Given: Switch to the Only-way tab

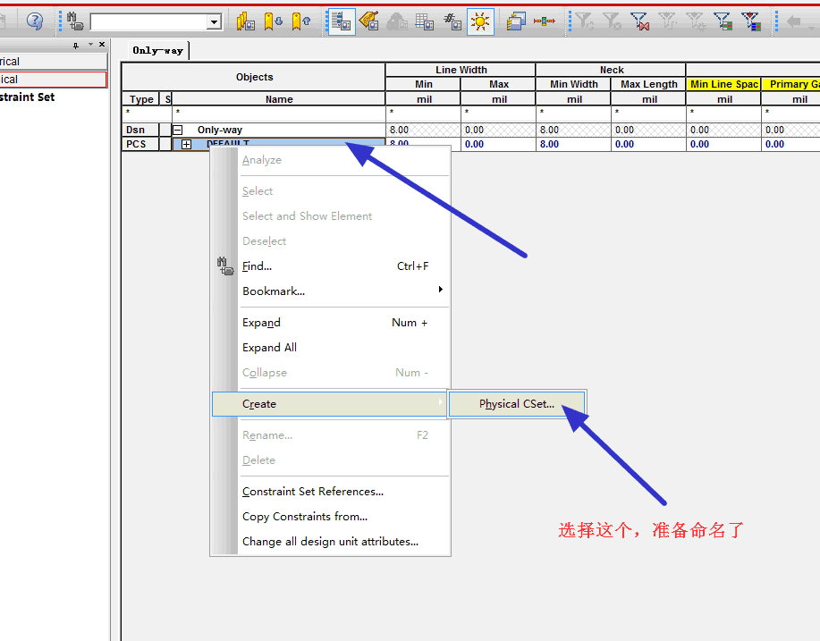Looking at the screenshot, I should [x=157, y=51].
